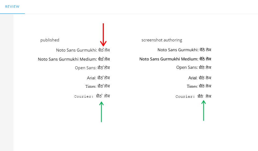Click the Gurmukhi text beside published Courier label
Viewport: 258px width, 151px height.
103,96
